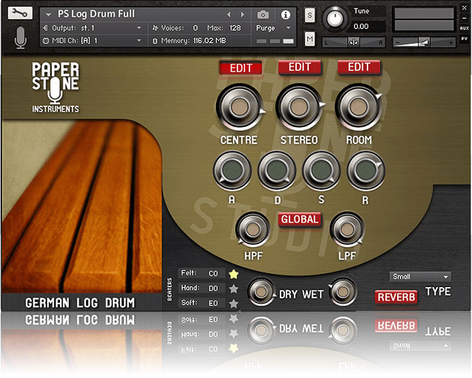Show instrument info with the i icon
The height and width of the screenshot is (378, 472).
click(286, 14)
